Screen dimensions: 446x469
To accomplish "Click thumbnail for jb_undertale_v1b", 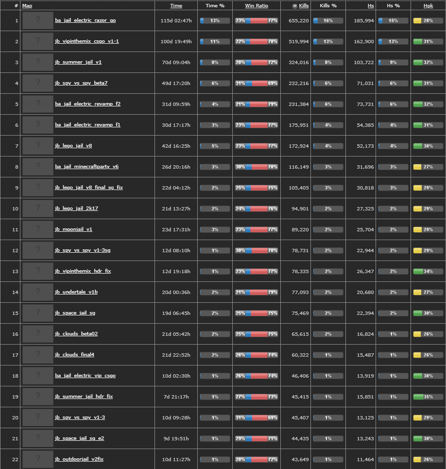I will [x=38, y=292].
